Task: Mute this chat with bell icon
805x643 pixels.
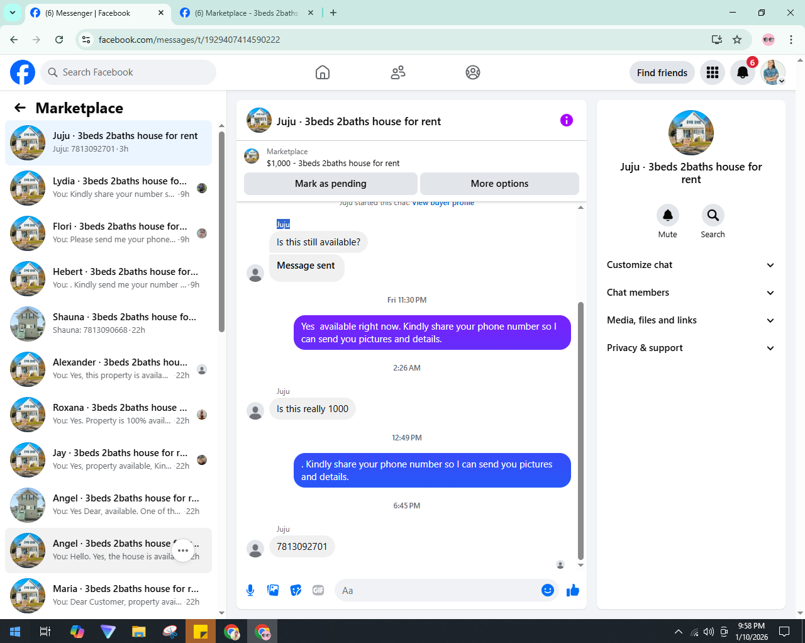Action: (668, 215)
